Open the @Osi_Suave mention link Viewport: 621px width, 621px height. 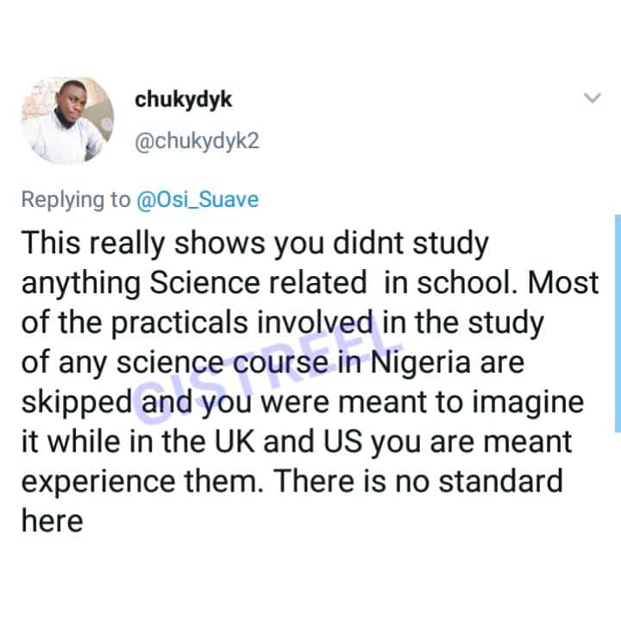197,200
